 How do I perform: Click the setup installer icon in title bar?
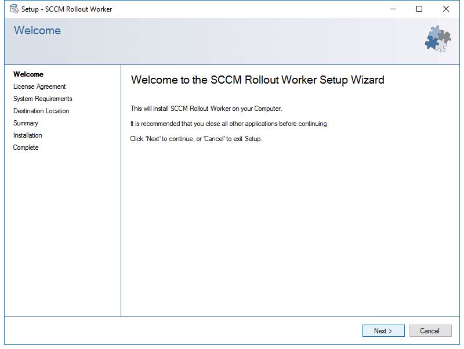click(14, 9)
